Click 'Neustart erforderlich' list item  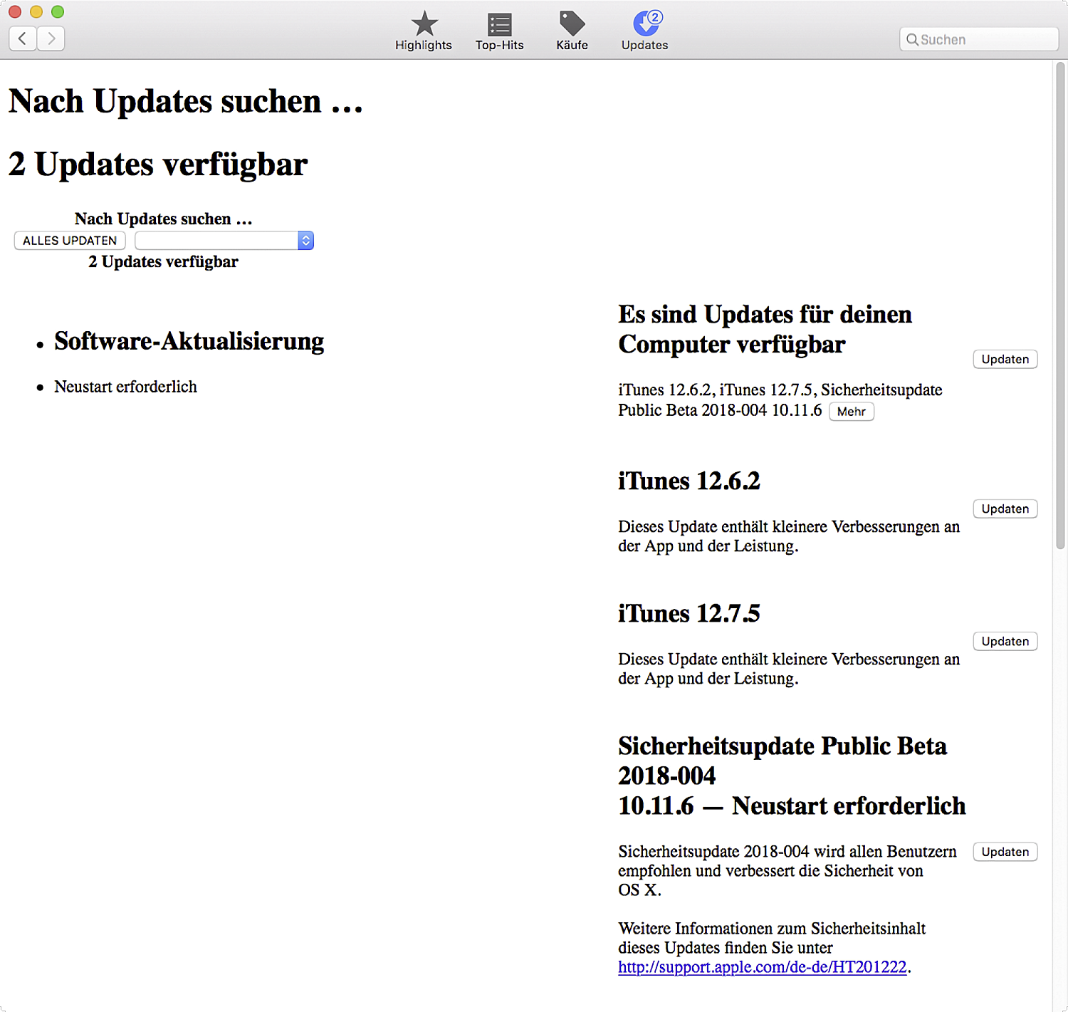coord(125,387)
